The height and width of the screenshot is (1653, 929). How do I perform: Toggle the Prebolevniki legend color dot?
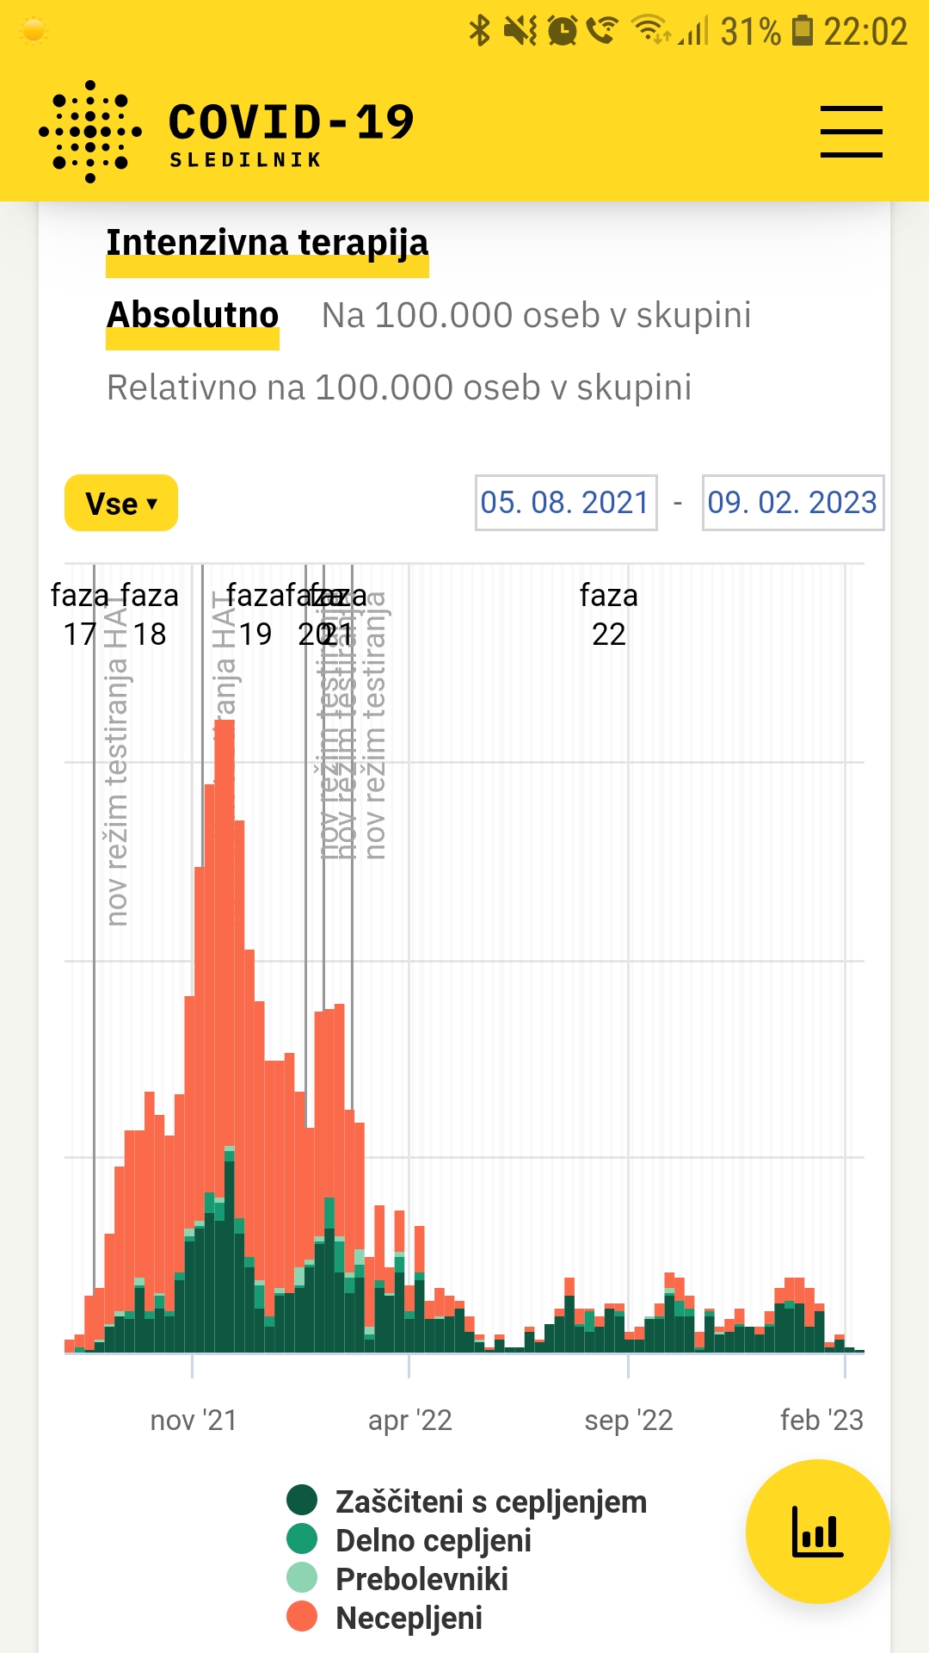tap(302, 1578)
